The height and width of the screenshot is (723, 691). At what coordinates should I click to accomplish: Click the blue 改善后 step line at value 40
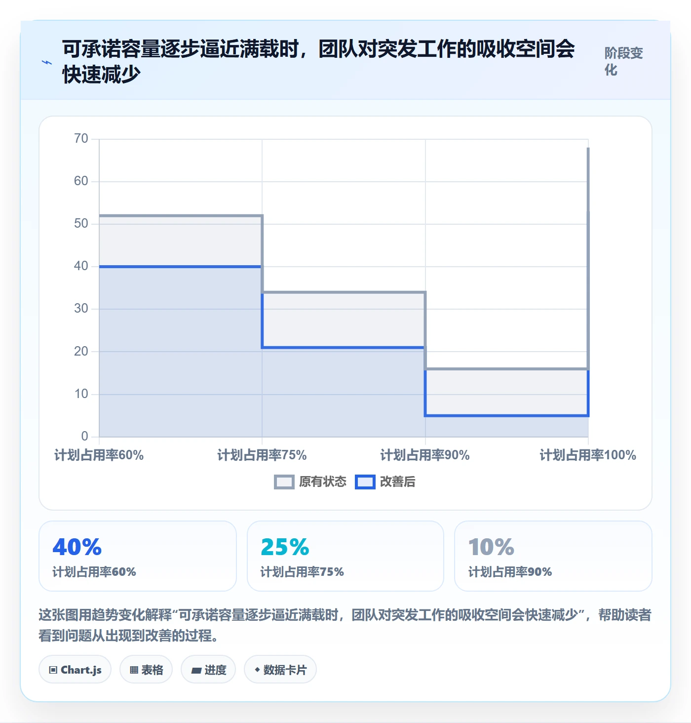pyautogui.click(x=180, y=267)
